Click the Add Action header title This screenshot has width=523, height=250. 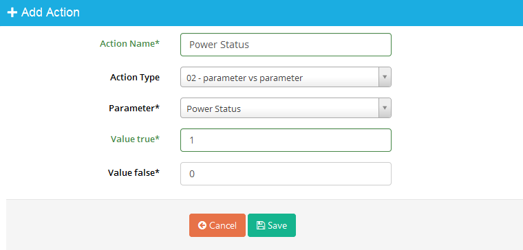tap(50, 12)
